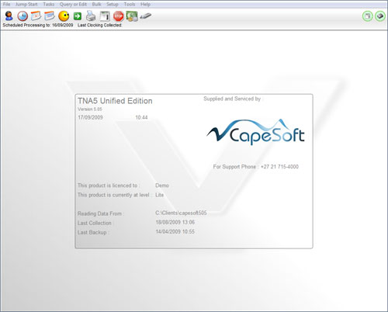The height and width of the screenshot is (312, 388).
Task: Open the employee person icon in the toolbar
Action: (x=9, y=16)
